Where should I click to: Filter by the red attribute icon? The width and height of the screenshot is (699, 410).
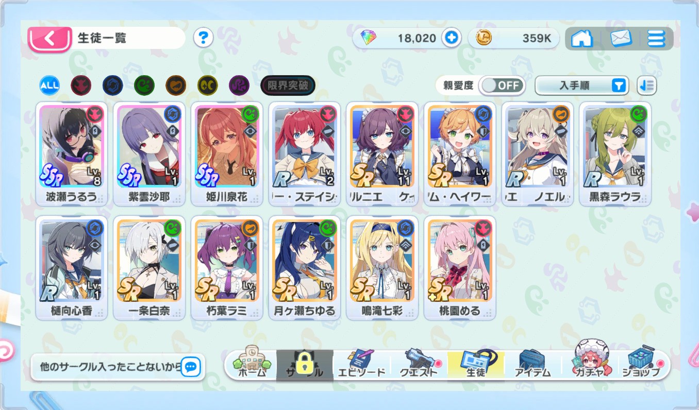coord(80,86)
